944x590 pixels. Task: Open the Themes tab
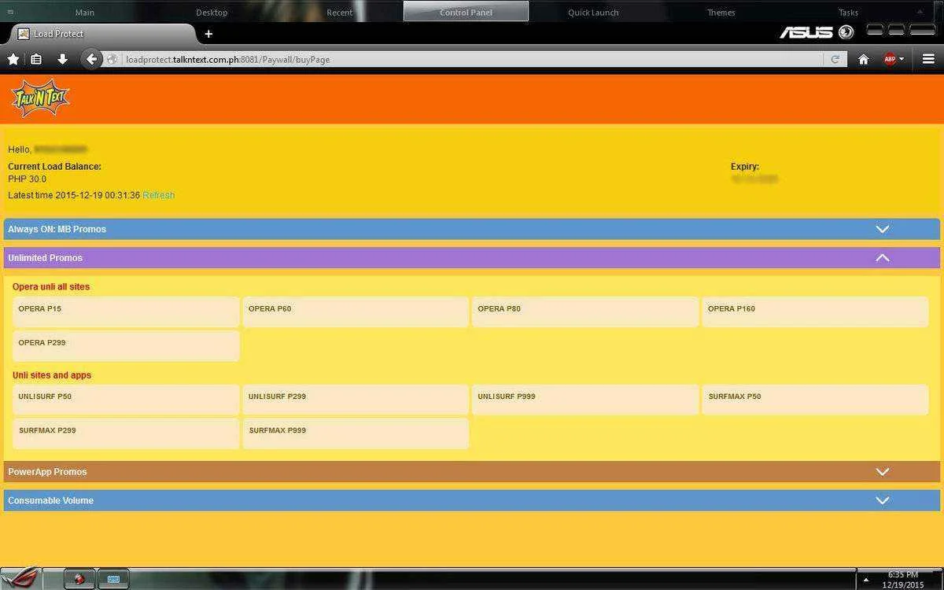[721, 12]
